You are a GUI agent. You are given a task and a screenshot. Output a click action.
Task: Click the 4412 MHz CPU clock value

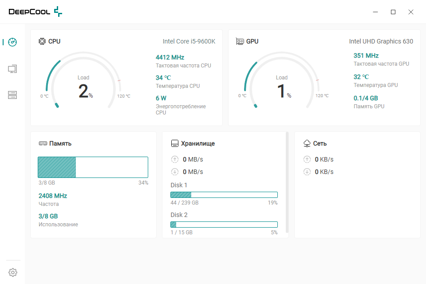pos(170,57)
